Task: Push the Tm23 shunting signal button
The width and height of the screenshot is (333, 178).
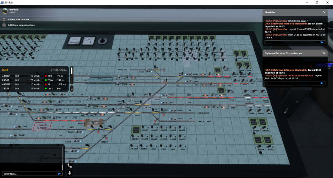Action: click(74, 141)
